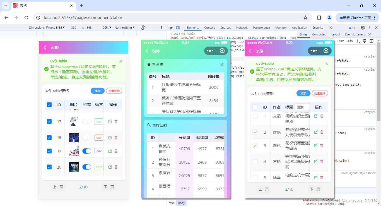
Task: Expand the hidden DevTools panels chevron
Action: point(331,28)
